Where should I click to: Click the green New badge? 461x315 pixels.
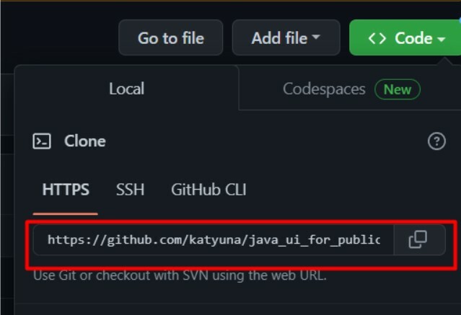pyautogui.click(x=398, y=89)
